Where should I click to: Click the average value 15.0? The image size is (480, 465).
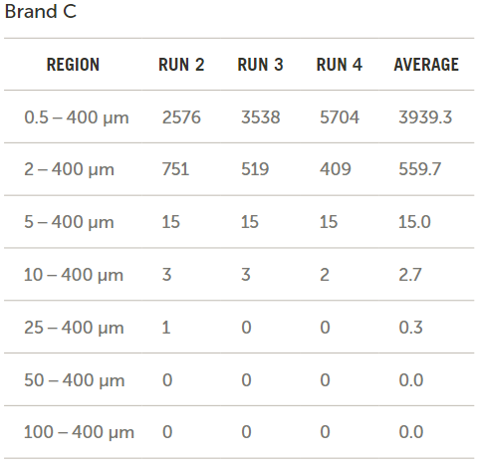pos(414,222)
